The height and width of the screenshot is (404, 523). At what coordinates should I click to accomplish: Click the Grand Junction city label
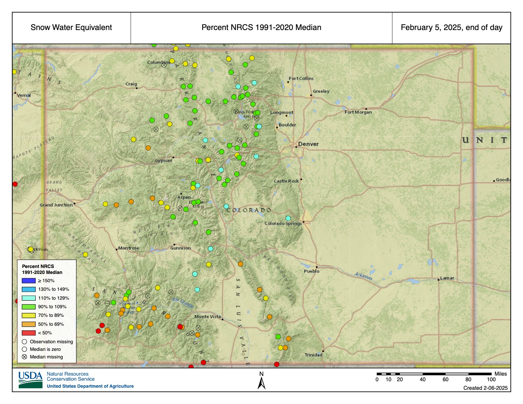(56, 205)
